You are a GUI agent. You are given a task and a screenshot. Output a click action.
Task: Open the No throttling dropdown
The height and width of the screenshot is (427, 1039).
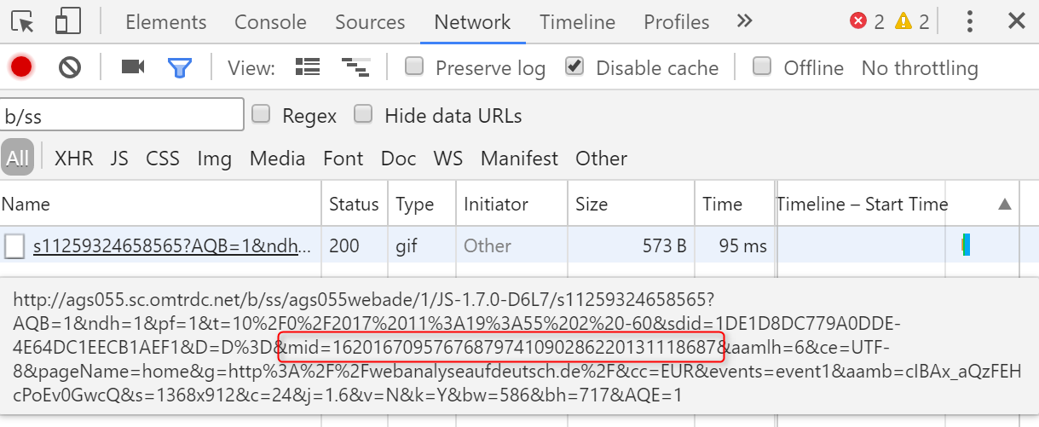pyautogui.click(x=919, y=68)
